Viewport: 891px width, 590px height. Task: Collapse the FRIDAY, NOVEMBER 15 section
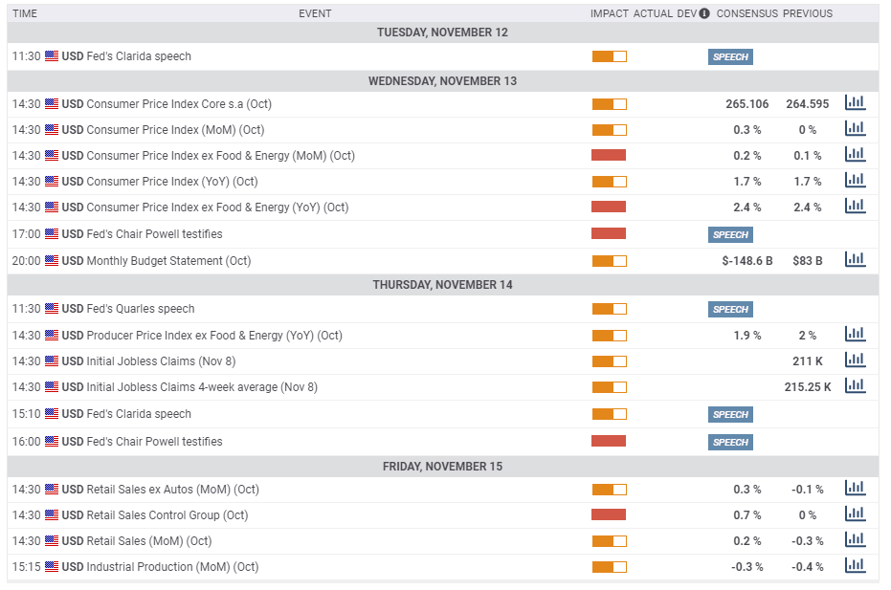(442, 466)
